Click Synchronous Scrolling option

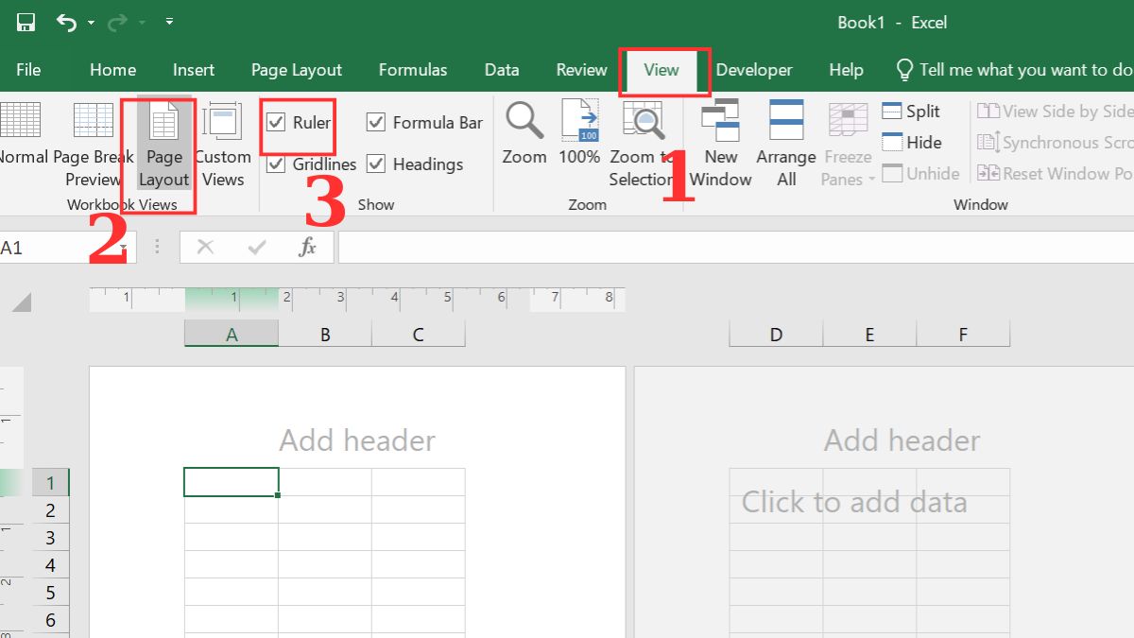coord(1056,143)
